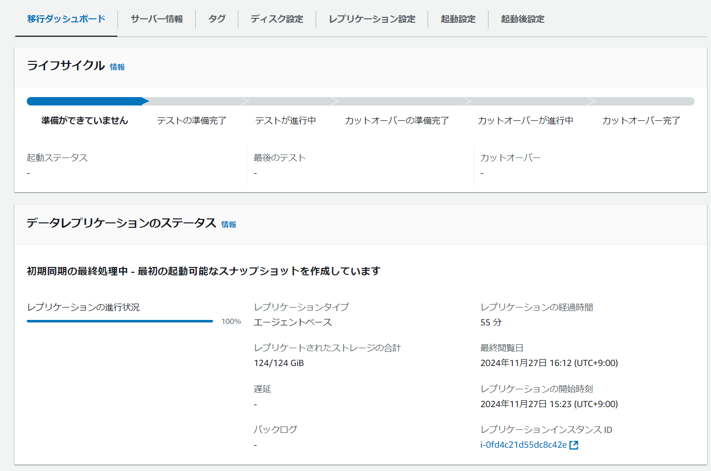Screen dimensions: 711x471
Task: Click the 最後のテスト label
Action: click(x=280, y=157)
